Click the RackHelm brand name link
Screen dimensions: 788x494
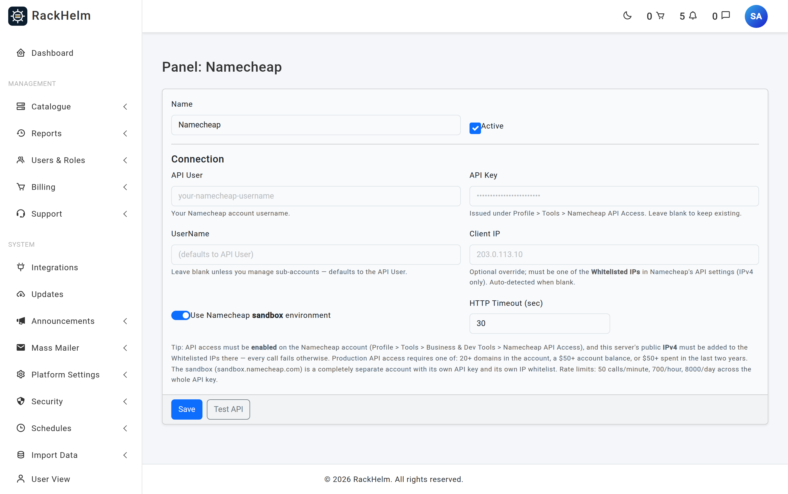tap(61, 15)
